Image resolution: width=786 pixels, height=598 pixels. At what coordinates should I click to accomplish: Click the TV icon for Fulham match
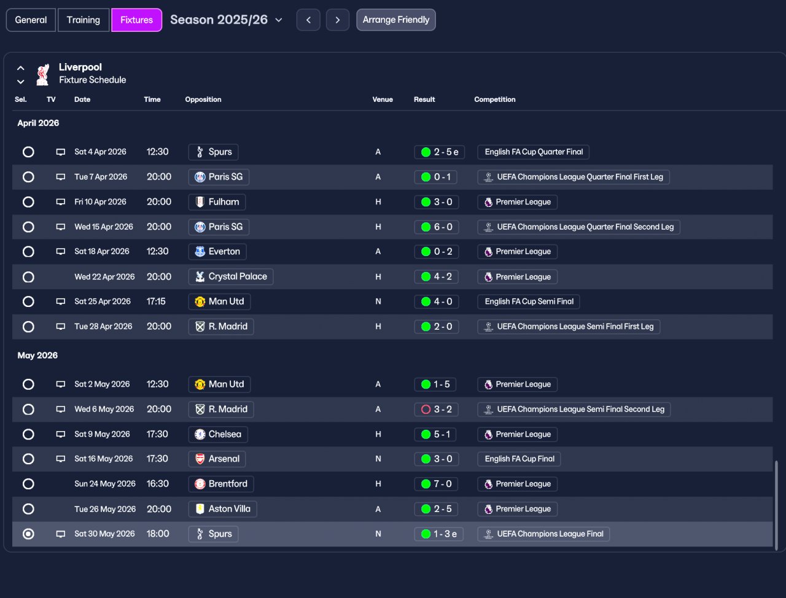tap(61, 202)
